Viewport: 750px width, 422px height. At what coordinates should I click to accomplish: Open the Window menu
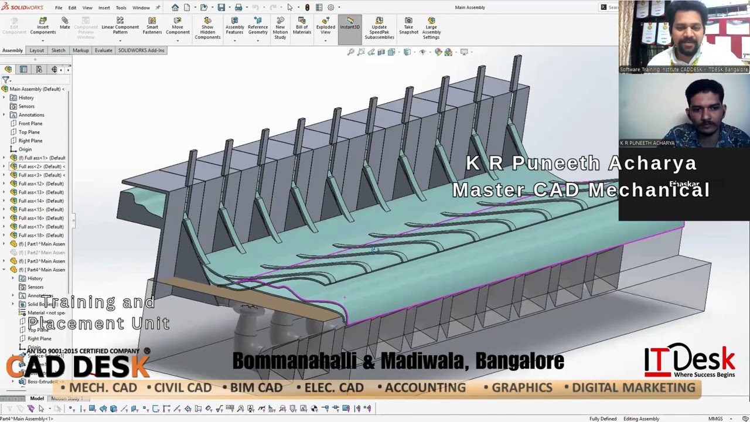pyautogui.click(x=141, y=8)
